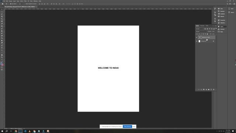This screenshot has width=236, height=133.
Task: Select the Pen tool
Action: click(2, 45)
